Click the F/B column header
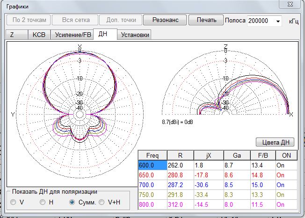The image size is (305, 218). click(262, 155)
